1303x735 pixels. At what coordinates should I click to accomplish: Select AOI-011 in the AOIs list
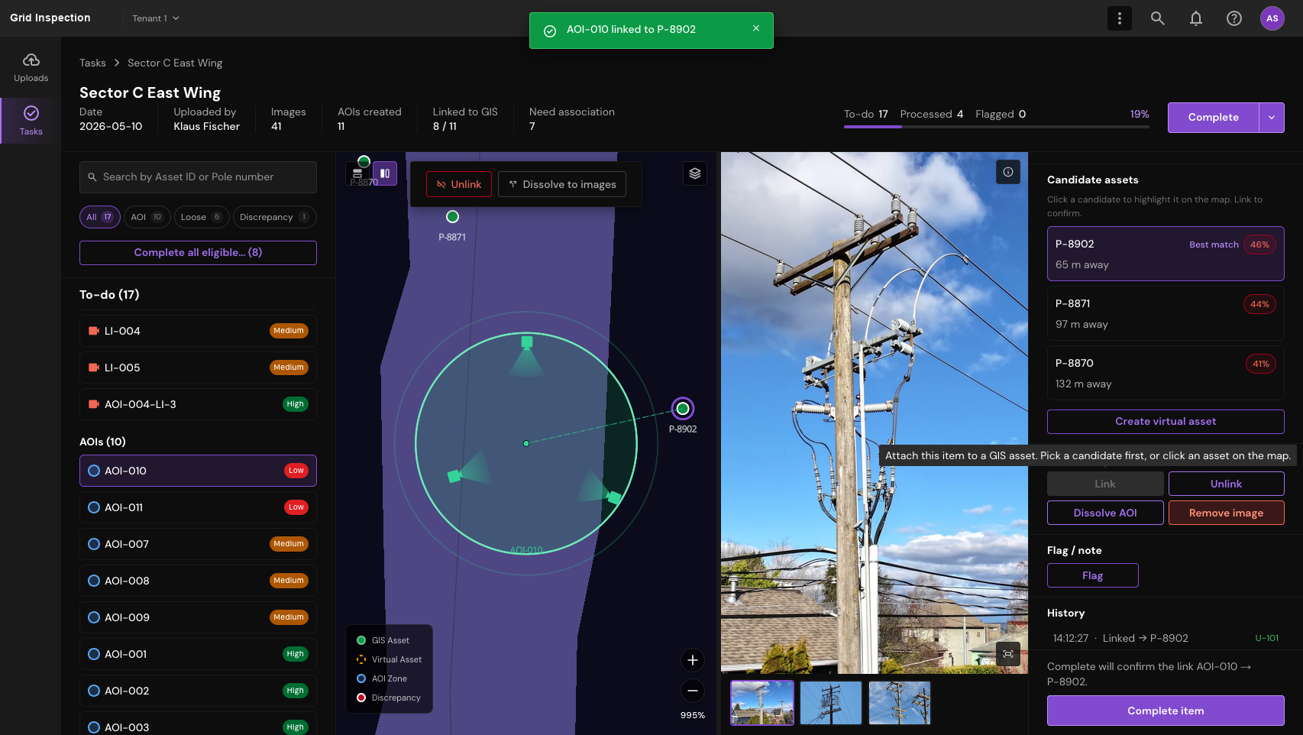(x=198, y=507)
